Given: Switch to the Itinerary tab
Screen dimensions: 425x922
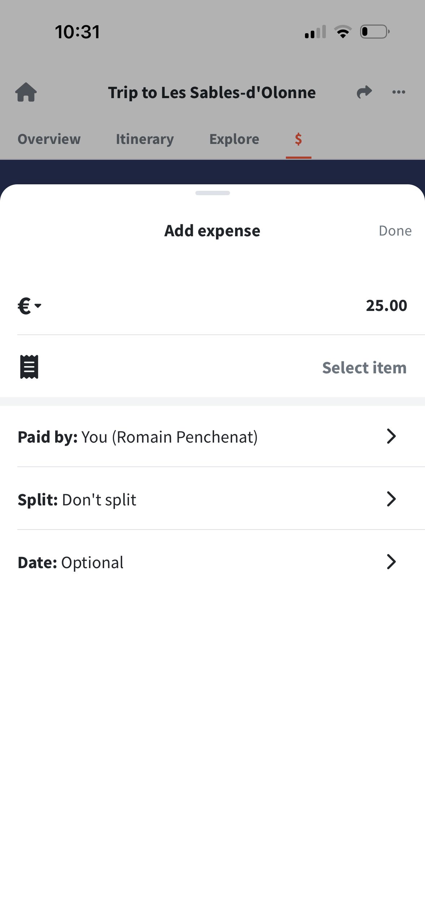Looking at the screenshot, I should [145, 139].
